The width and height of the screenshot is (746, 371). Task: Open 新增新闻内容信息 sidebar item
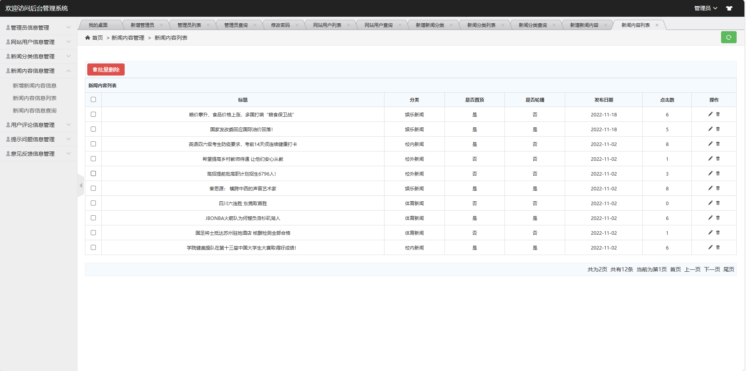(35, 86)
